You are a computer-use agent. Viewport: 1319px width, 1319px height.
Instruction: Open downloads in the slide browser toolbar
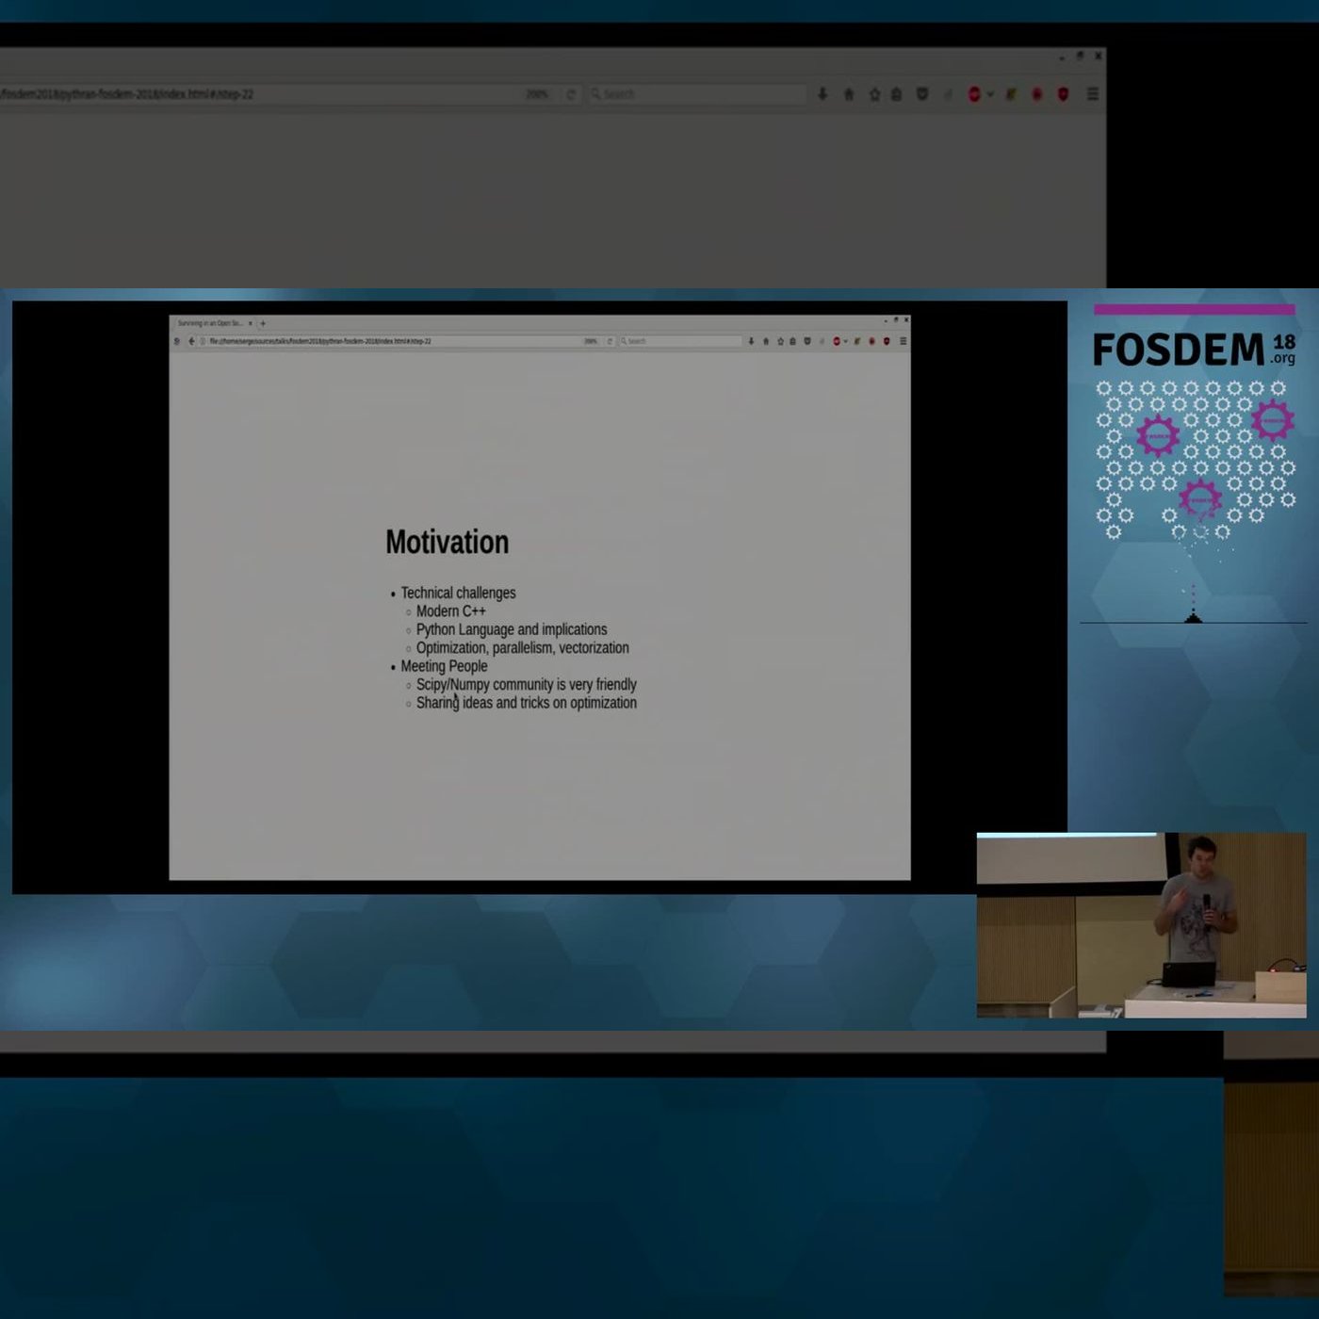coord(752,341)
